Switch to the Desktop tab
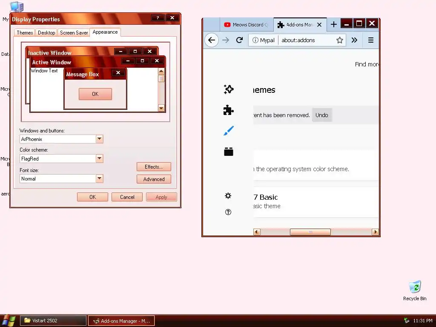 click(x=46, y=33)
